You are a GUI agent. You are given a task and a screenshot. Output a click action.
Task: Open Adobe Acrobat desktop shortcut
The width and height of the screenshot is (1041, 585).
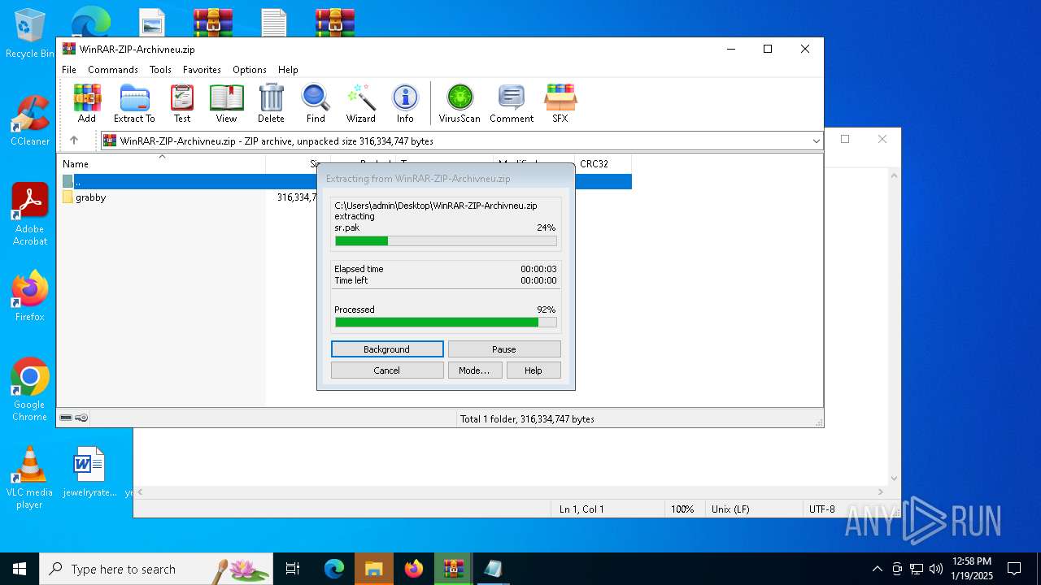tap(30, 214)
